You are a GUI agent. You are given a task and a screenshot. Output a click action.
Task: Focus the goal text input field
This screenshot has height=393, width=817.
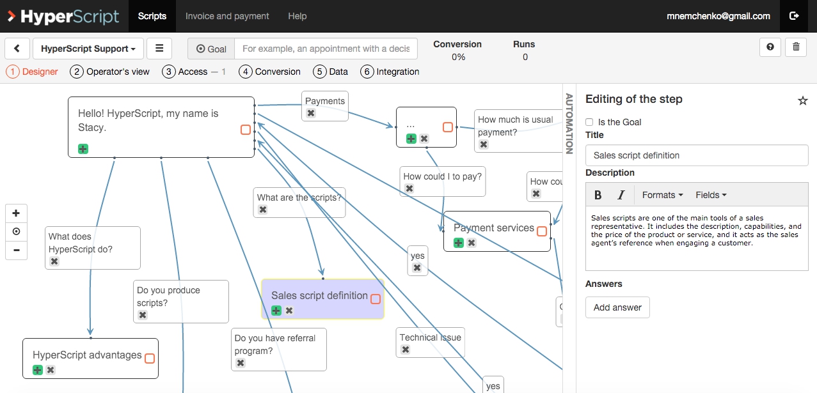(x=326, y=49)
